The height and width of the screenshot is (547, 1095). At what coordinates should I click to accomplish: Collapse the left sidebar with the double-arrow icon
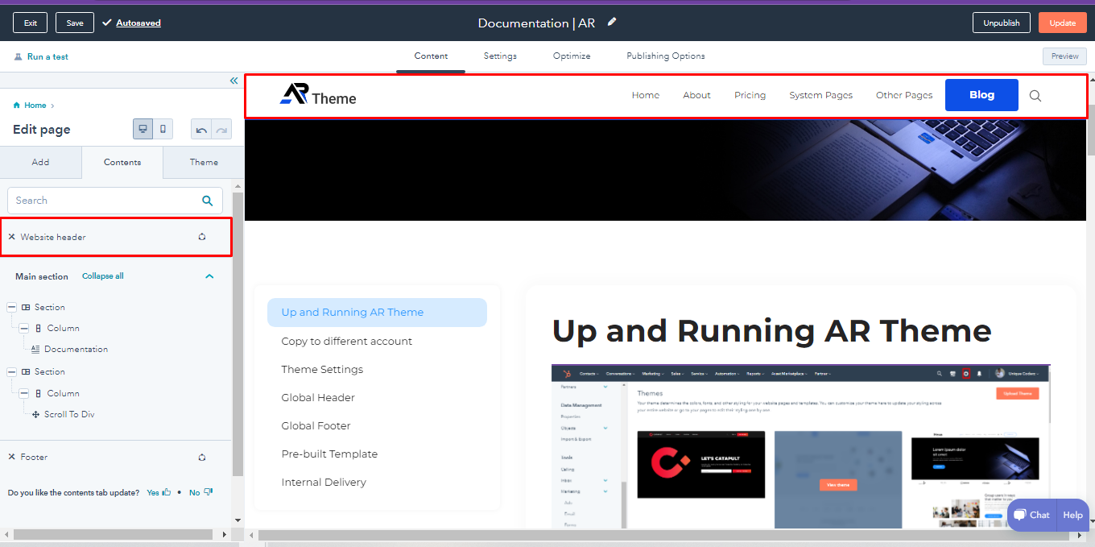coord(233,81)
